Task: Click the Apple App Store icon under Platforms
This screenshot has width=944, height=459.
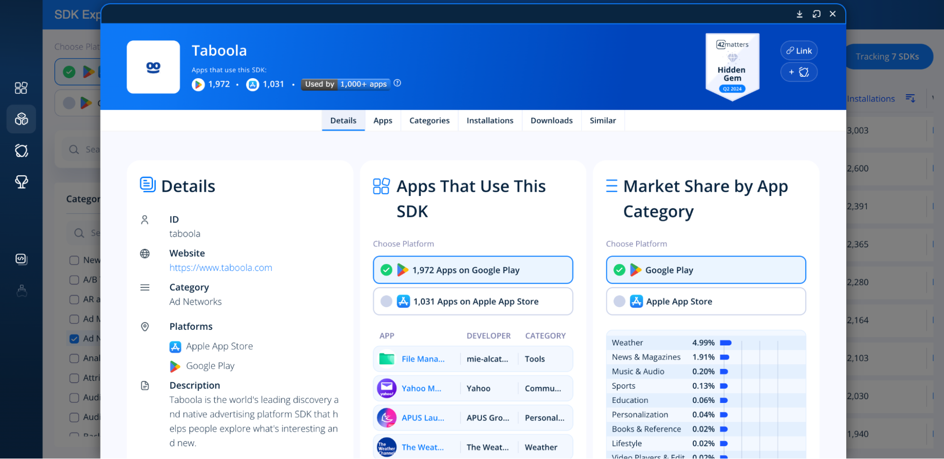Action: (x=175, y=347)
